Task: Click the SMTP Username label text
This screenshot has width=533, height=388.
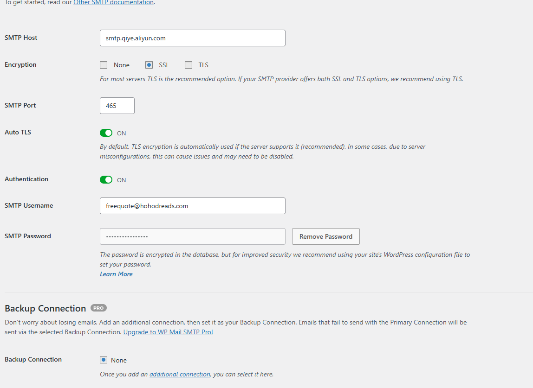Action: [x=29, y=205]
